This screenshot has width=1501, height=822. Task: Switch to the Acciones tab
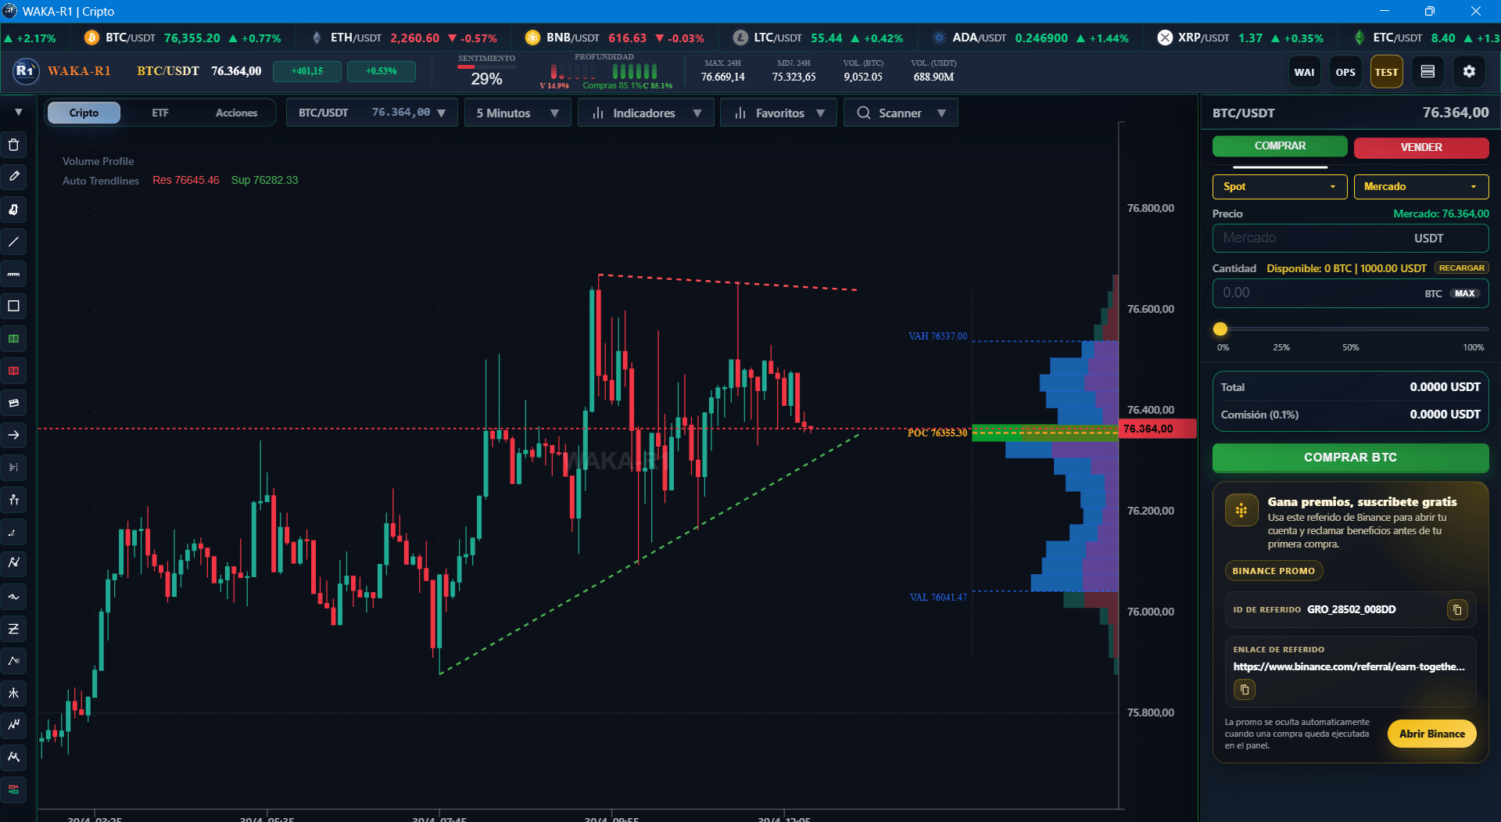[x=236, y=113]
